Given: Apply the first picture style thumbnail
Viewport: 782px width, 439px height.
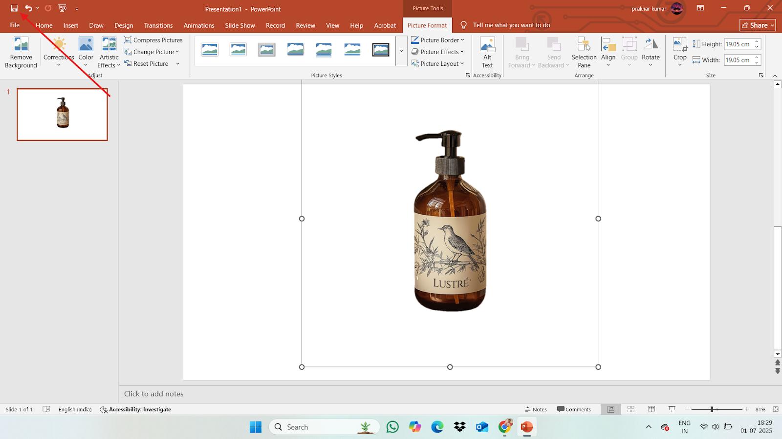Looking at the screenshot, I should (210, 50).
